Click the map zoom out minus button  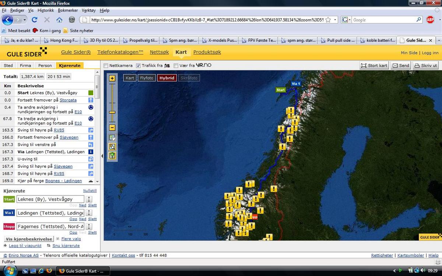[x=112, y=128]
